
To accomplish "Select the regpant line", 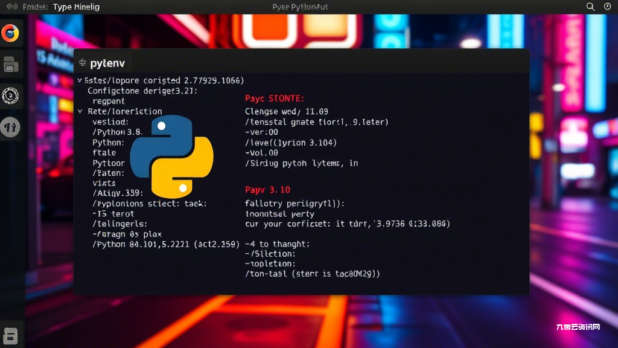I will click(x=109, y=101).
